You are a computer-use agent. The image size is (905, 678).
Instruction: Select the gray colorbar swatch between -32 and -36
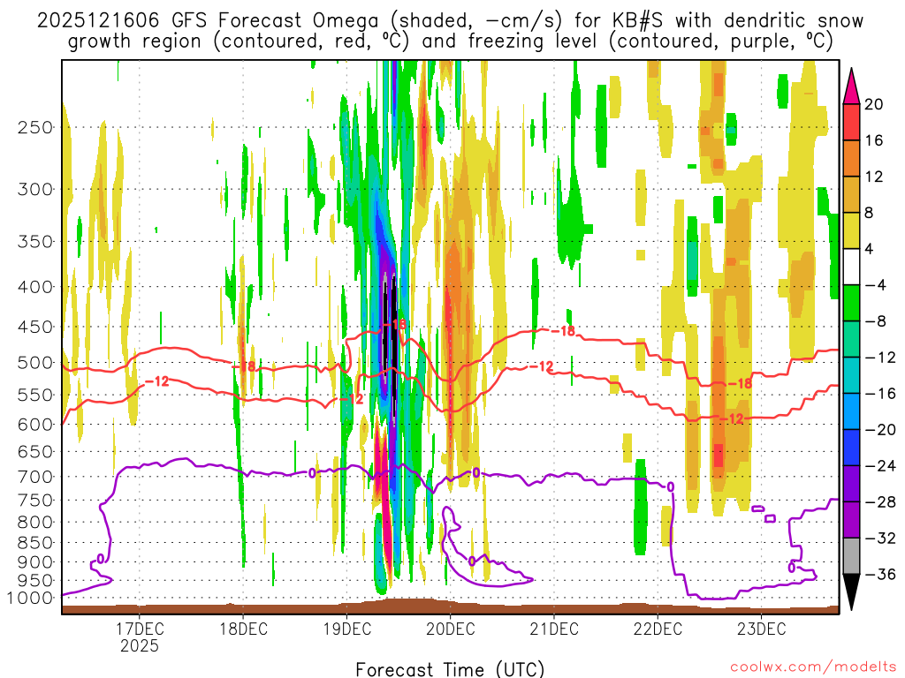(852, 556)
